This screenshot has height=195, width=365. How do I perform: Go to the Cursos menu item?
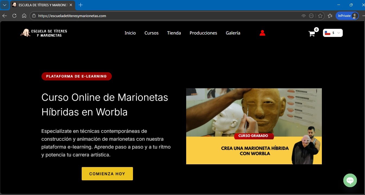pos(151,33)
